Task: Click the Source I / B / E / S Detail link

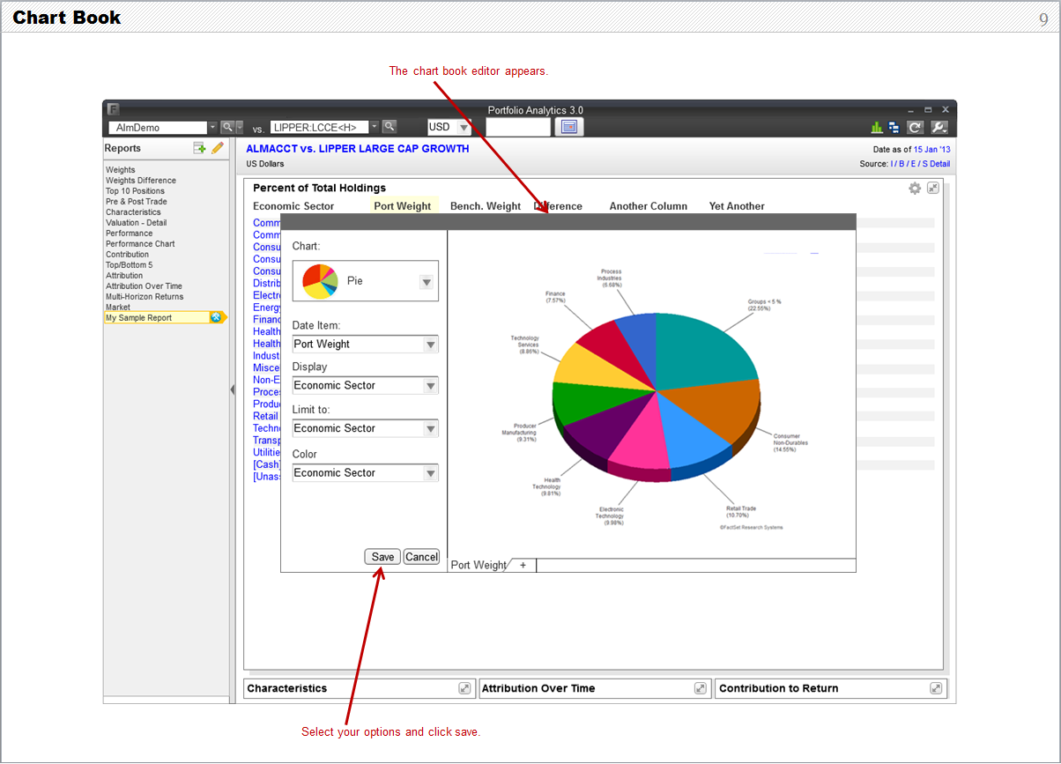Action: click(x=920, y=164)
